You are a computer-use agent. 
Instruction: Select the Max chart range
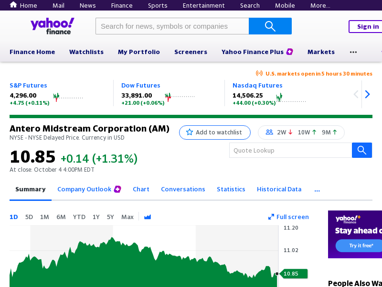(x=127, y=217)
